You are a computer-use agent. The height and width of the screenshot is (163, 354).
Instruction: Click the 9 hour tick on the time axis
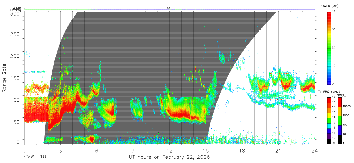point(133,150)
